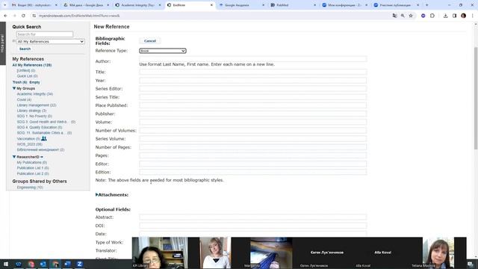Open the Extensions puzzle icon
478x269 pixels.
pyautogui.click(x=432, y=16)
